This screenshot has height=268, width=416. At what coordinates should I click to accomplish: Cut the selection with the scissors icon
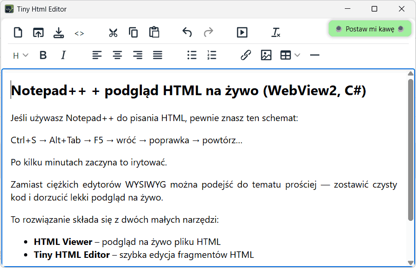point(113,32)
